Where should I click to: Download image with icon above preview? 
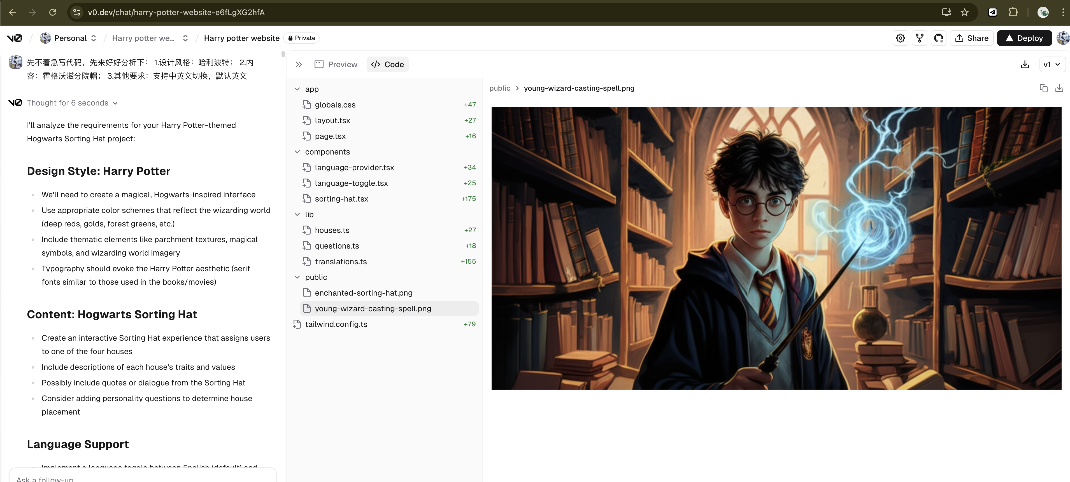coord(1059,88)
